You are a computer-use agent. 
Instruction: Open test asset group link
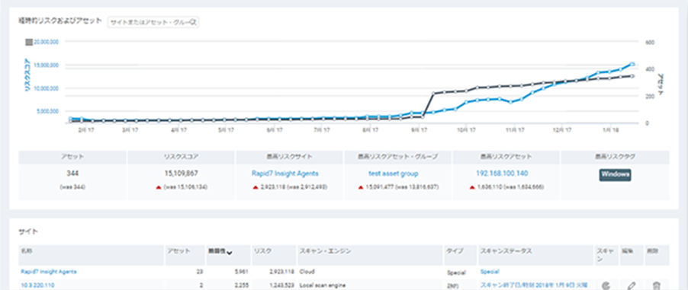coord(393,174)
